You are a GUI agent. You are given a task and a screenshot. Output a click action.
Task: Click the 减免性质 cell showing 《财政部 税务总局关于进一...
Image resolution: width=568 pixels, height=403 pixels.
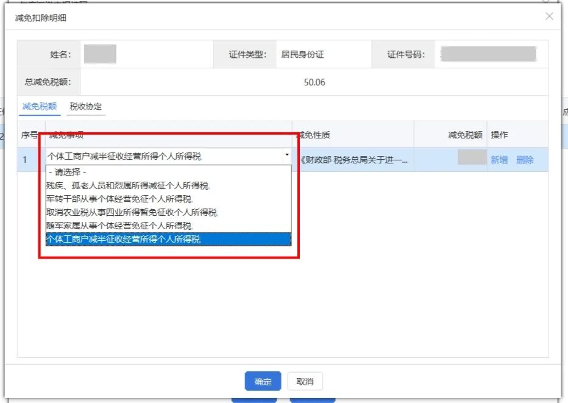[x=352, y=160]
